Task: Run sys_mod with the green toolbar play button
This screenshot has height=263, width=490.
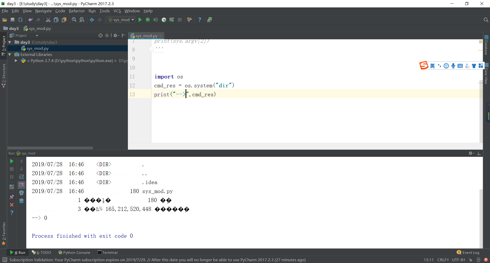Action: click(140, 20)
